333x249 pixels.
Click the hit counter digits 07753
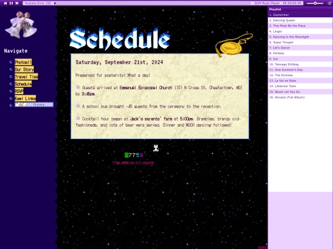coord(134,155)
